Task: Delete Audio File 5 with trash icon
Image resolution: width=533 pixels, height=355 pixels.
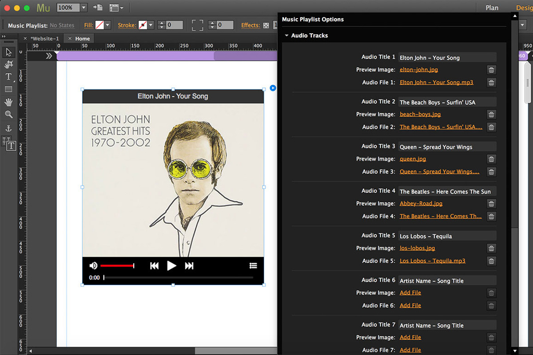Action: point(491,261)
